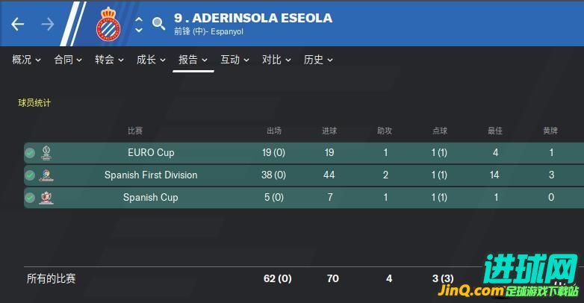584x303 pixels.
Task: Step to next player with the up/down arrows
Action: 139,25
